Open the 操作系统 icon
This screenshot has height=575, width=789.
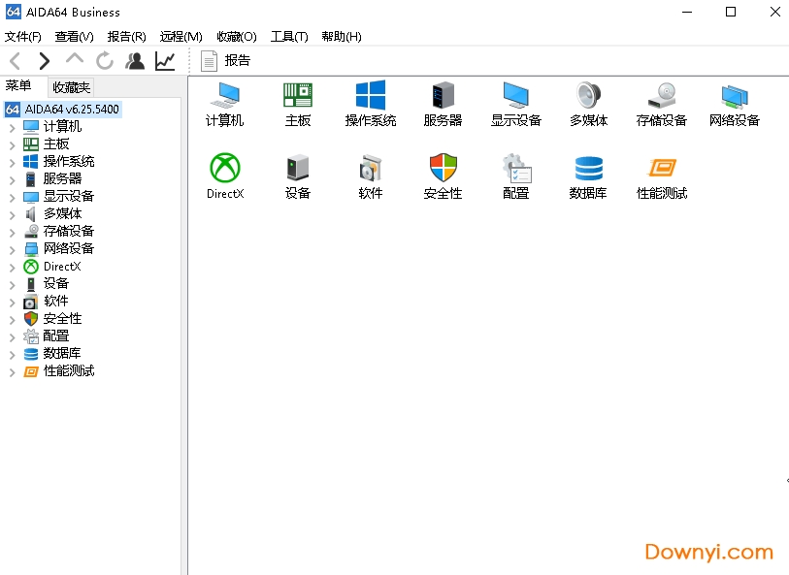click(370, 104)
